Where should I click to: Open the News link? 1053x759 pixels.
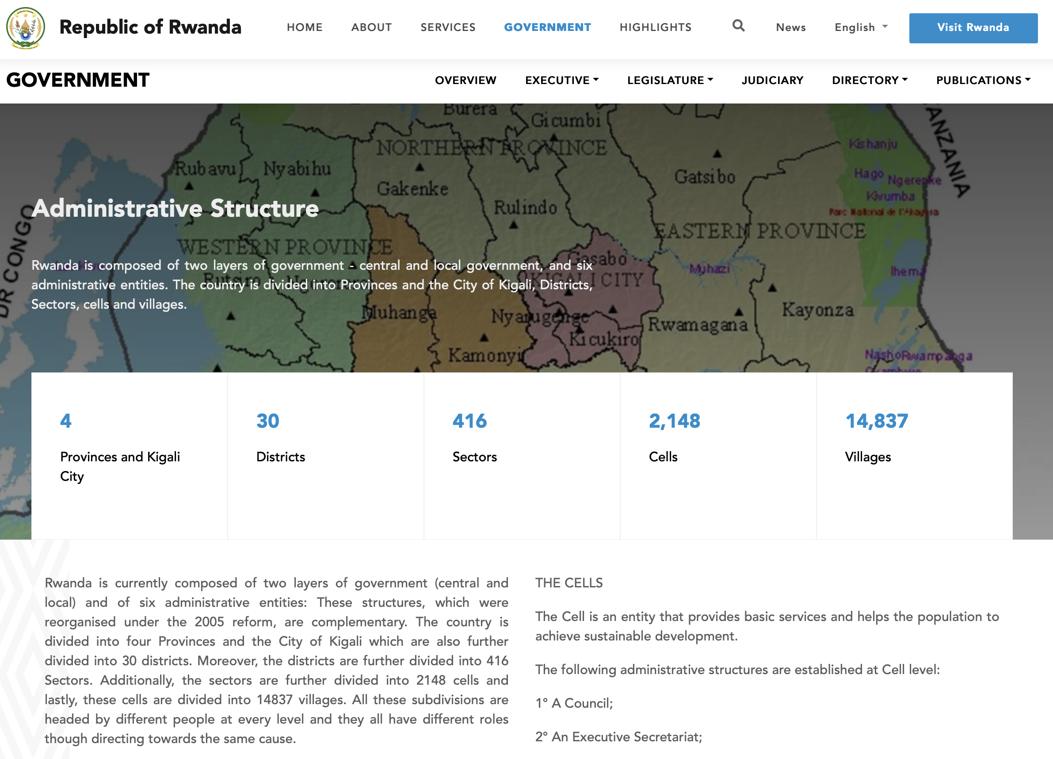[790, 27]
